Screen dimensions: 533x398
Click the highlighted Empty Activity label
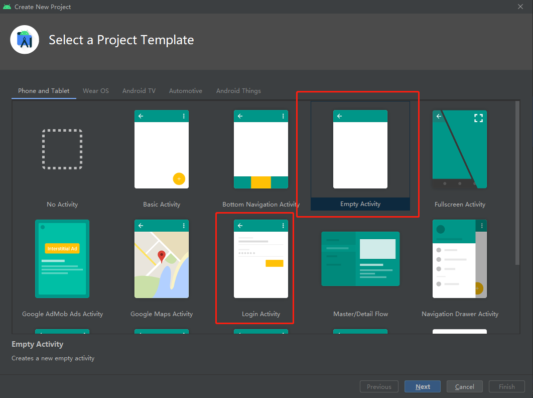coord(360,204)
